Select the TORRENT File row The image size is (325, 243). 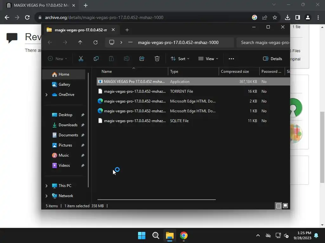(x=193, y=91)
